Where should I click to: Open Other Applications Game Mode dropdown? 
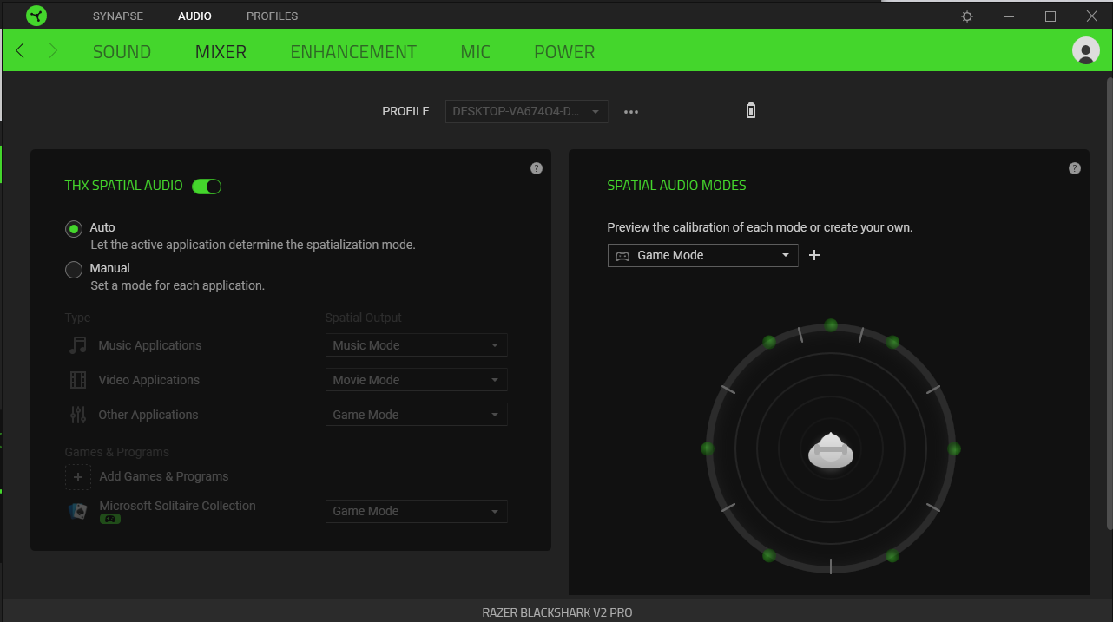pos(417,415)
